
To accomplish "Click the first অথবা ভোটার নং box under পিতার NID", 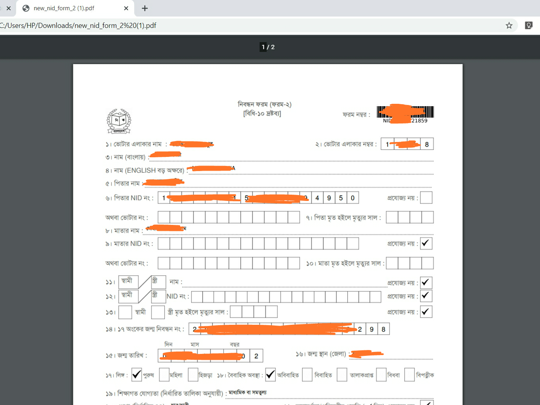I will [x=164, y=217].
